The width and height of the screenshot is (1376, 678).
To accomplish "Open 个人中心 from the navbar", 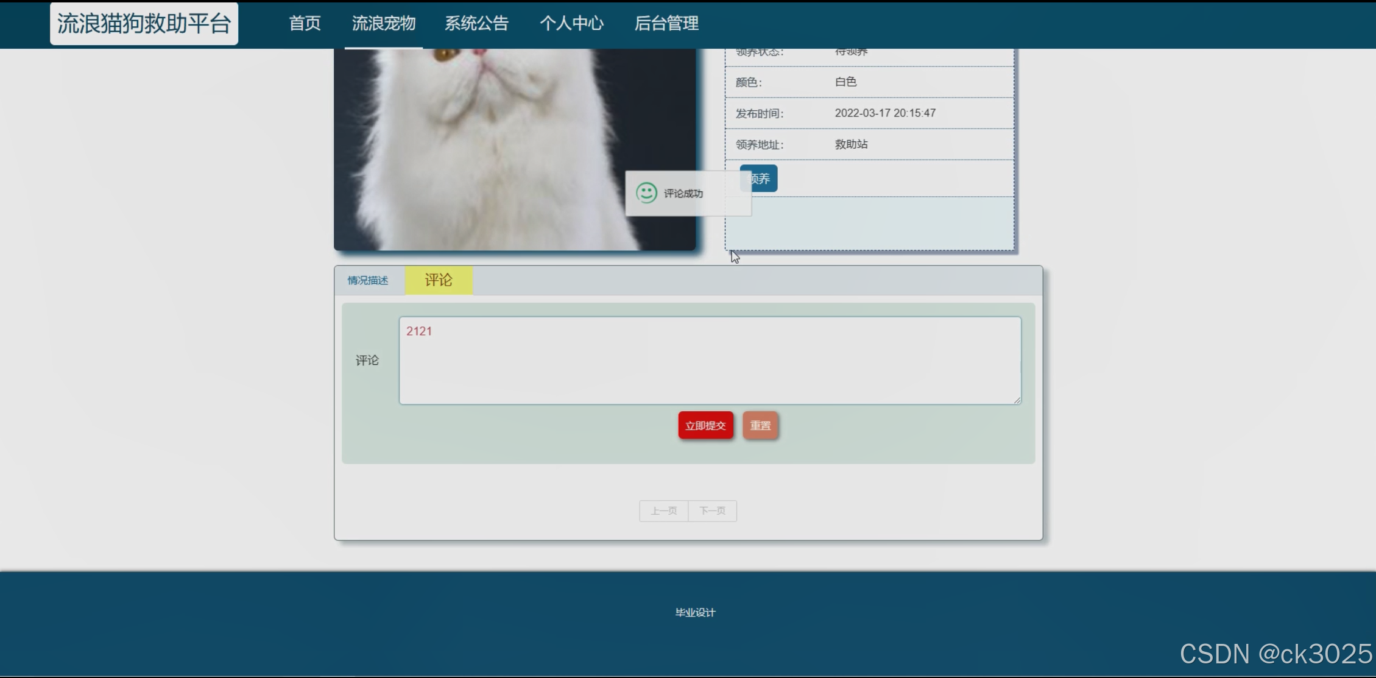I will pyautogui.click(x=571, y=24).
